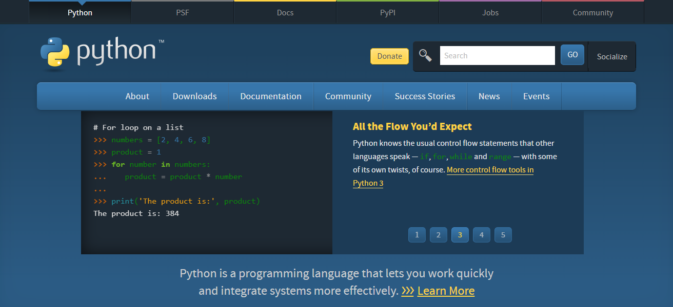Screen dimensions: 673x307
Task: Click the heading All the Flow You'd Expect
Action: click(x=412, y=126)
